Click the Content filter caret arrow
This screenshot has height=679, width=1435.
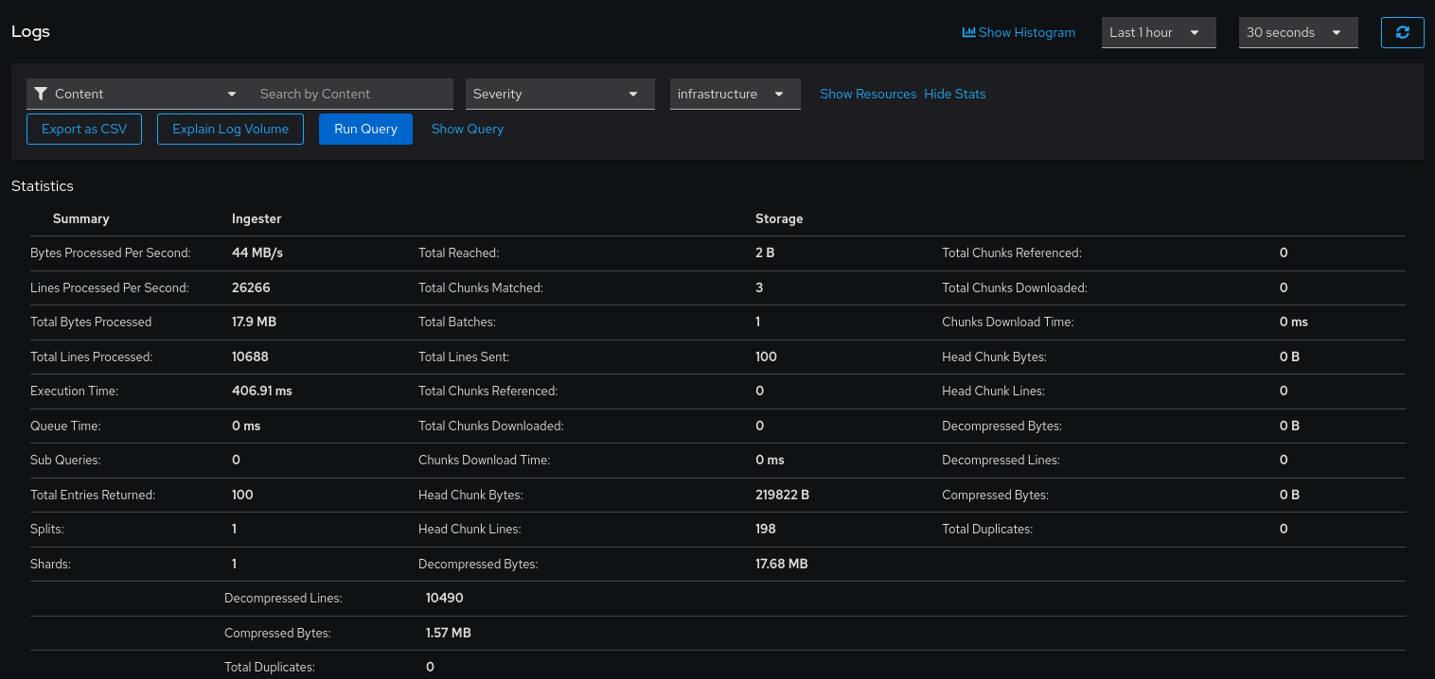pyautogui.click(x=232, y=94)
